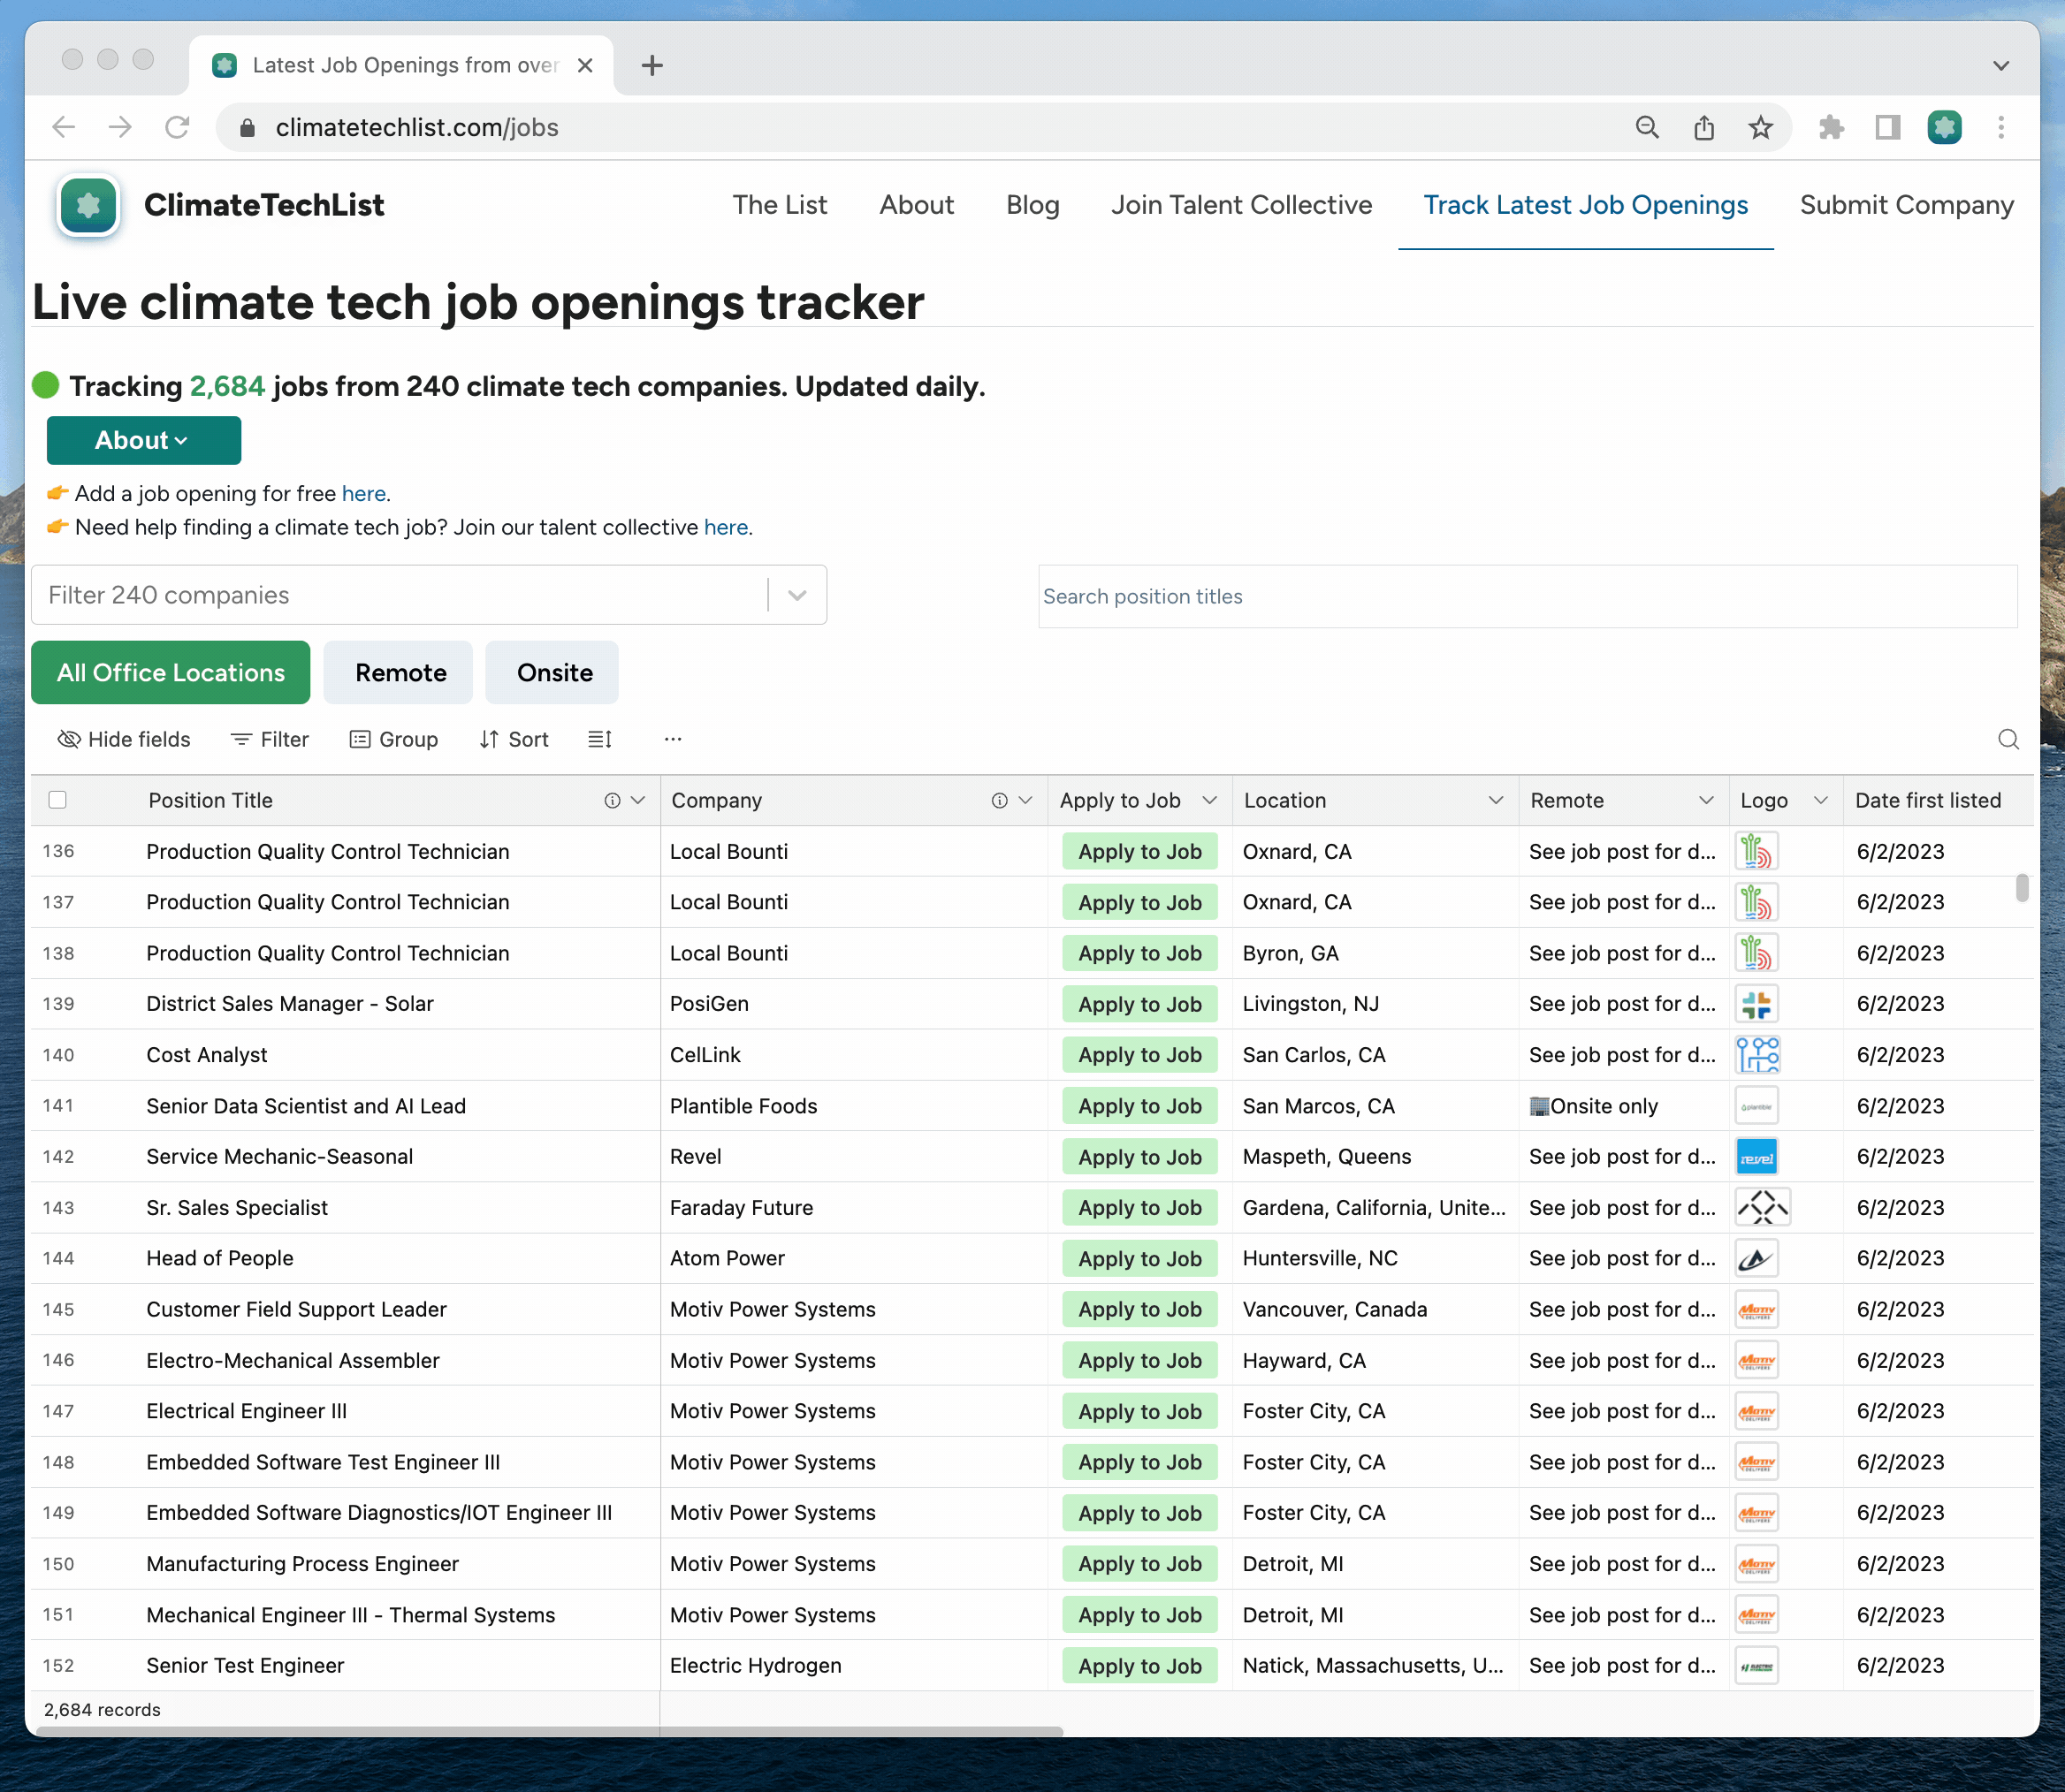
Task: Expand the green About dropdown button
Action: click(143, 441)
